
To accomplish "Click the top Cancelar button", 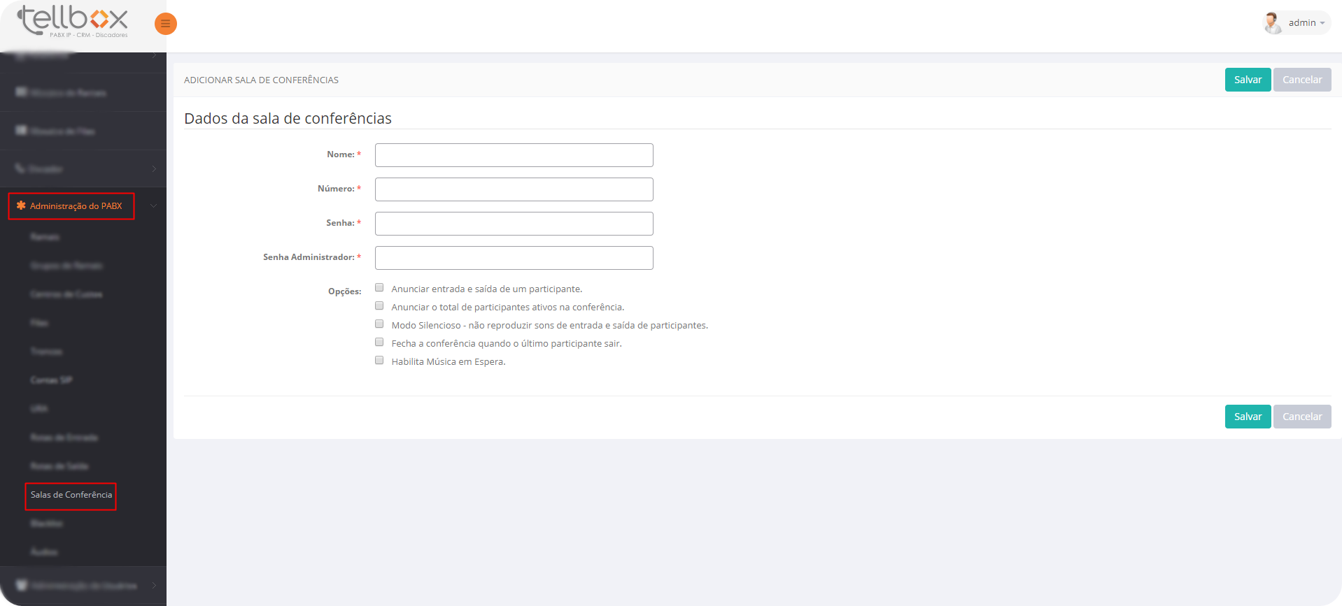I will [x=1301, y=80].
